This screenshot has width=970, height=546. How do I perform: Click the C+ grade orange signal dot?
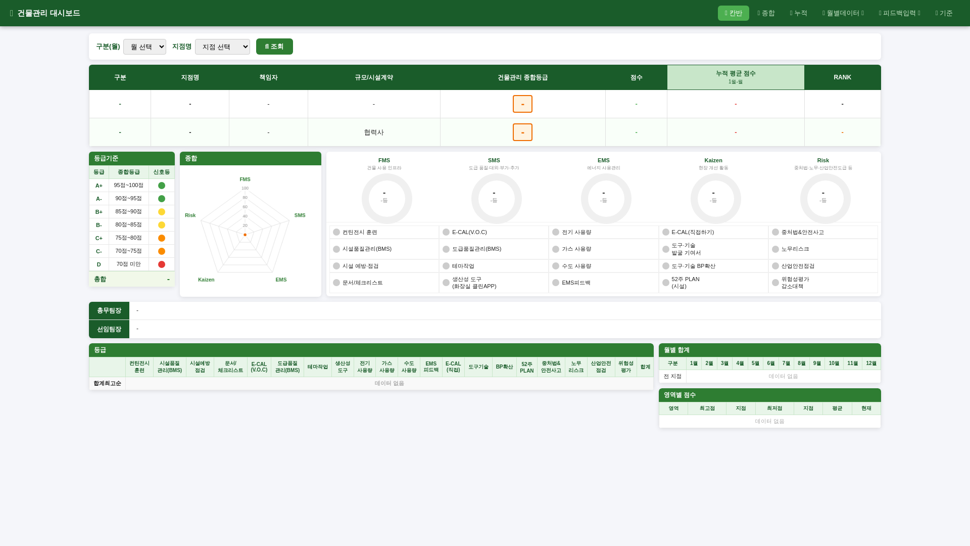point(162,238)
